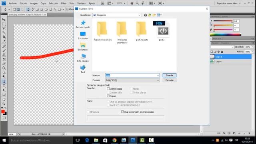
Task: Toggle Usar extensión en minúsculas checkbox
Action: (x=122, y=112)
